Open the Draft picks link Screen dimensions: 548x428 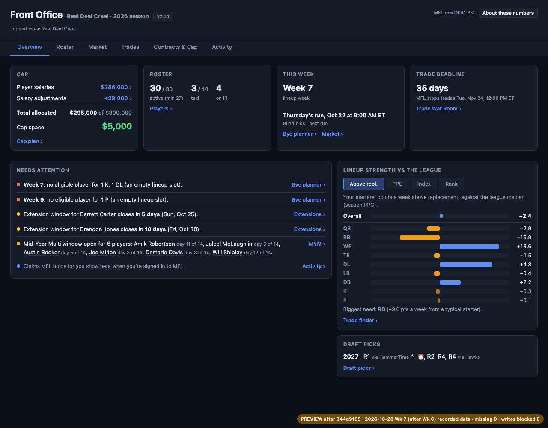(x=359, y=368)
